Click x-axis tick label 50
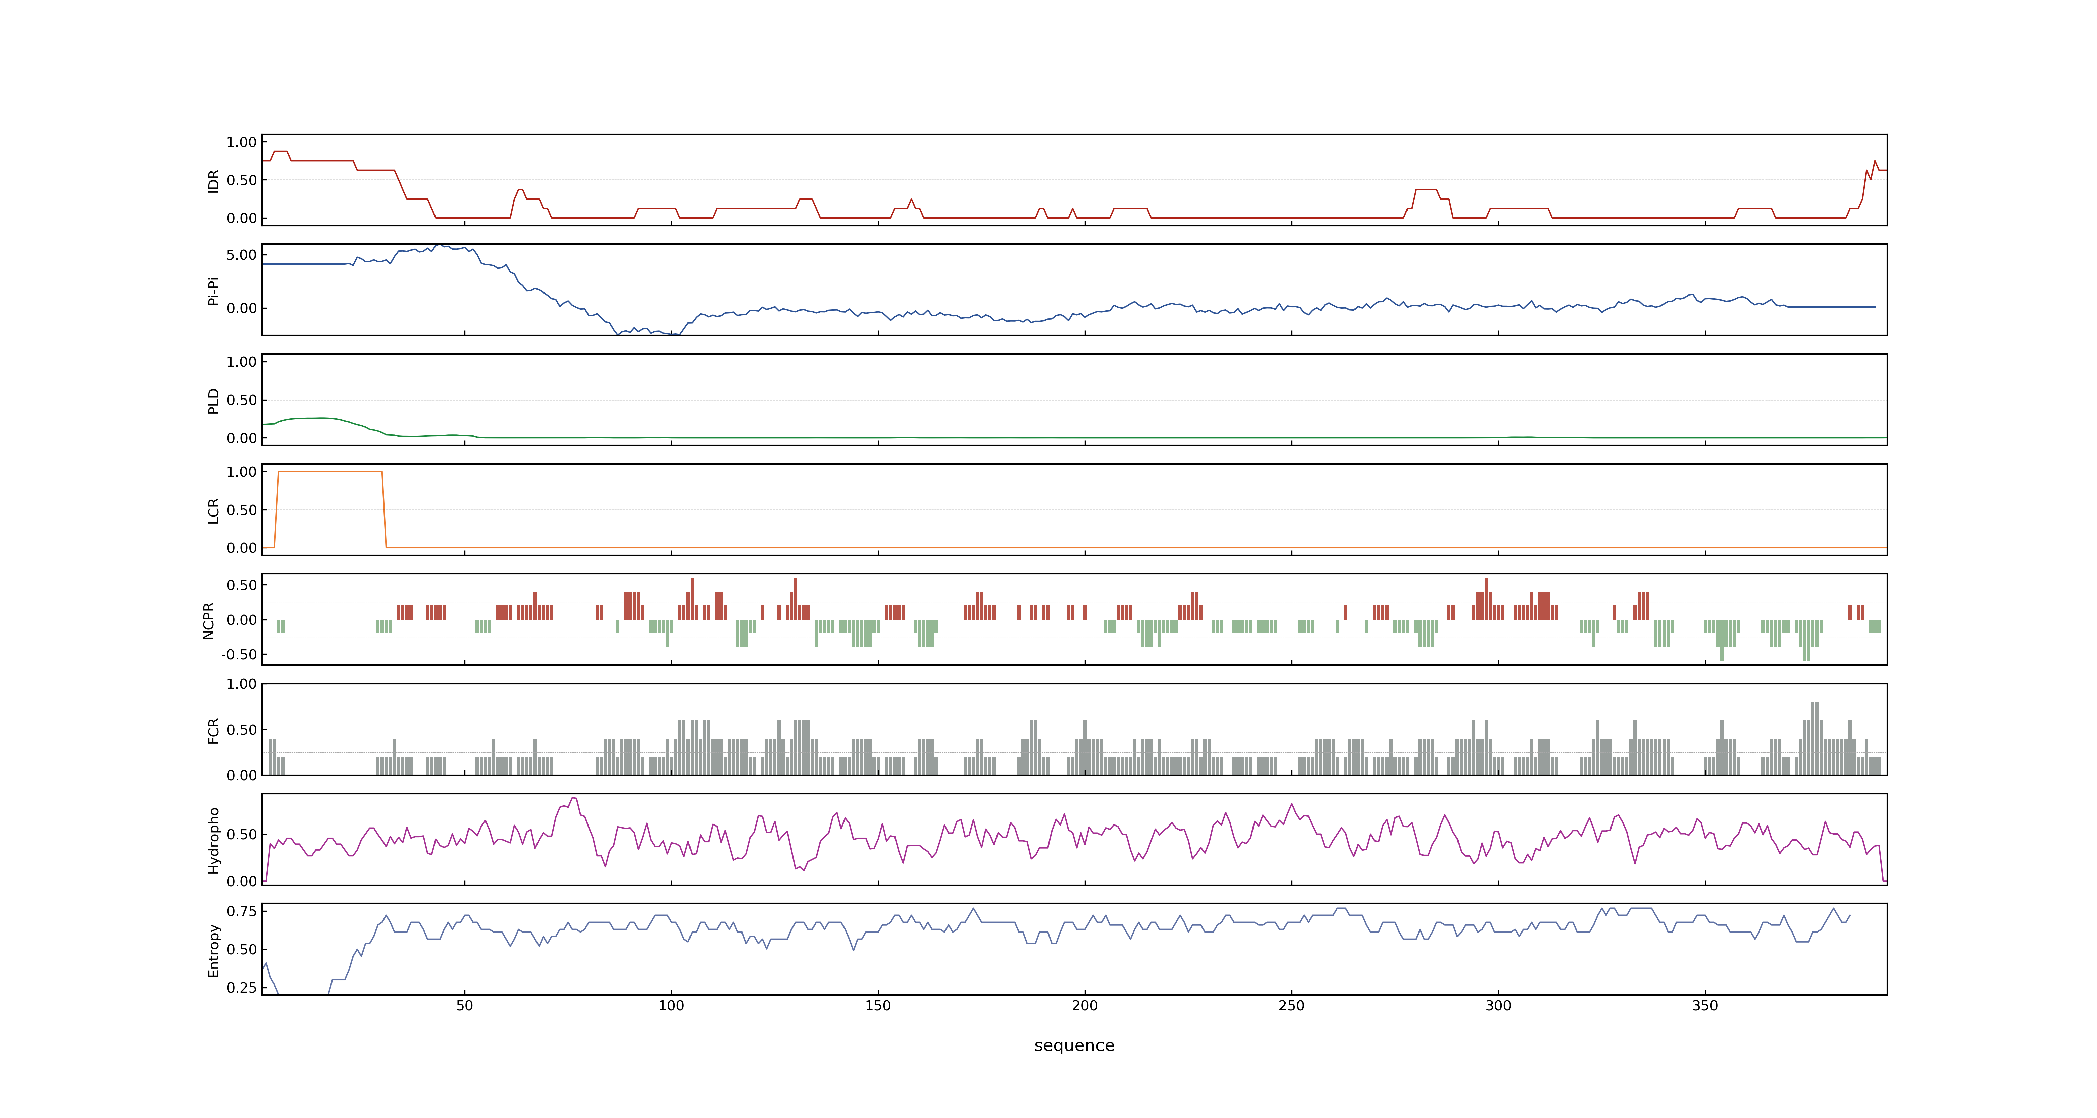This screenshot has width=2097, height=1118. [x=464, y=1006]
